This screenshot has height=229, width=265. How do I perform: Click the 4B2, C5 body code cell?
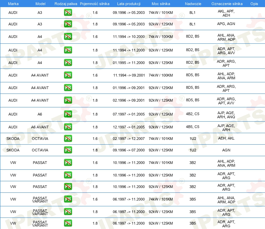coord(192,114)
